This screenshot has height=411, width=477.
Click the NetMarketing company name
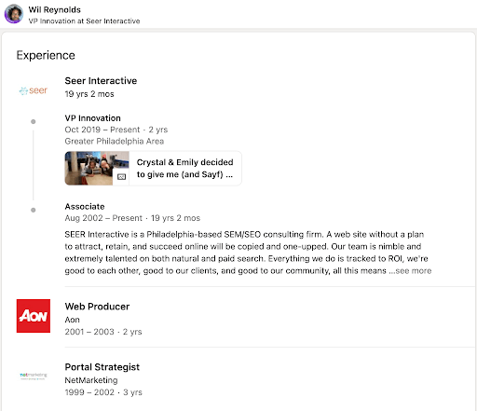coord(91,380)
